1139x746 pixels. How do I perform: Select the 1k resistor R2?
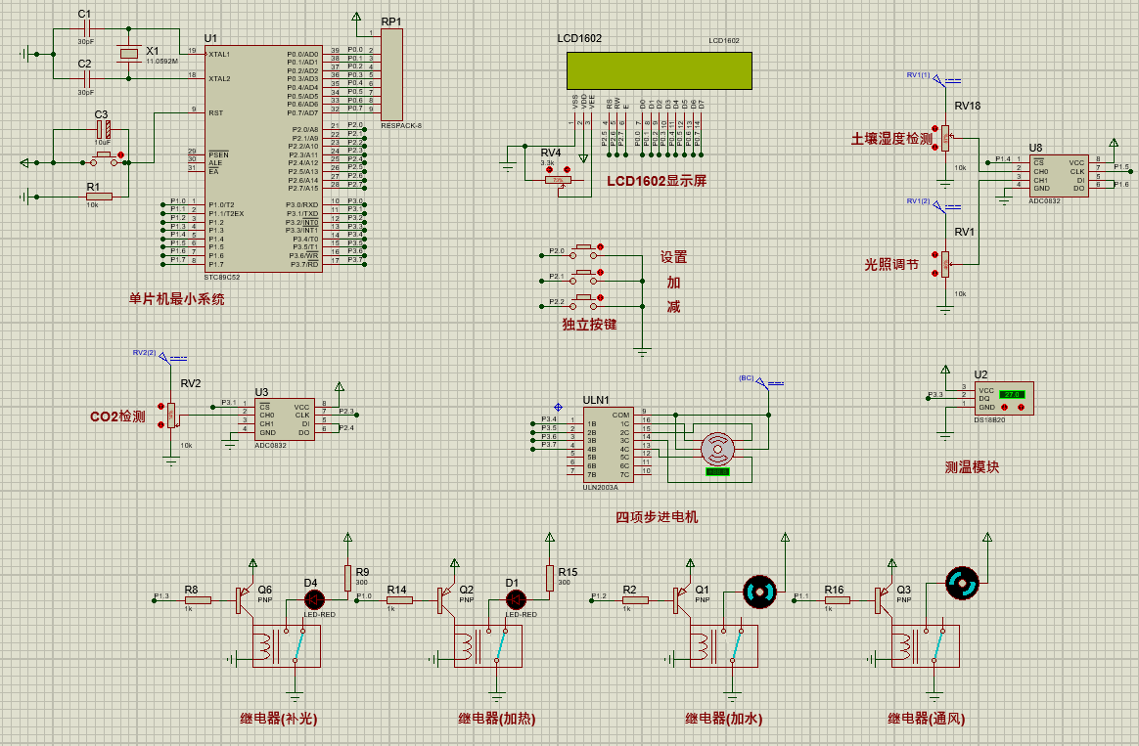point(635,599)
